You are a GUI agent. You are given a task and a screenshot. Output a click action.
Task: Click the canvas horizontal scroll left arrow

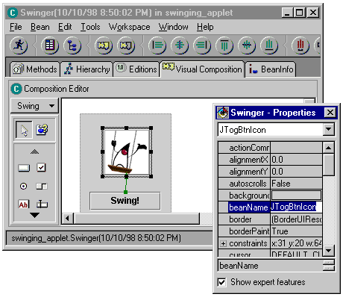pos(67,219)
